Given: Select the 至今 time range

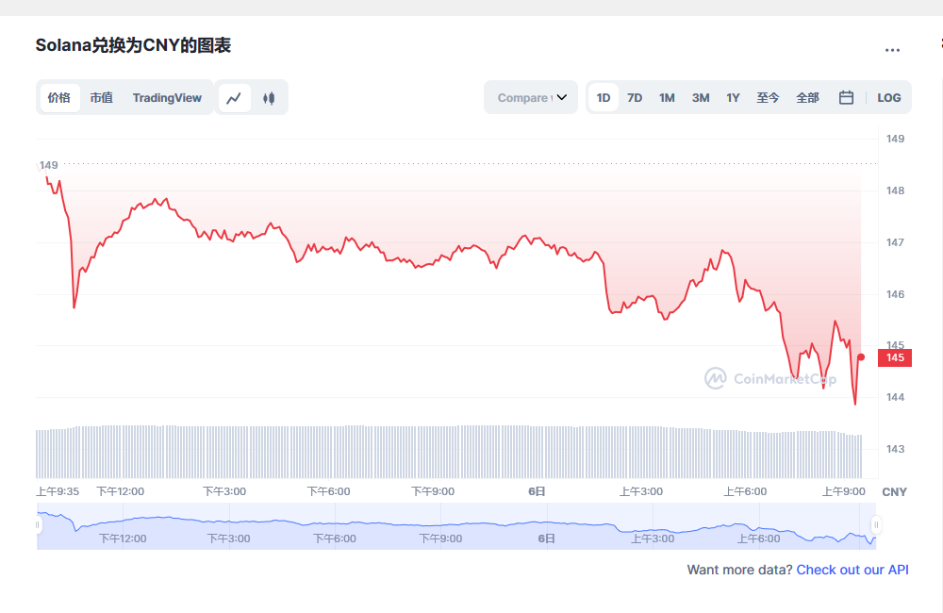Looking at the screenshot, I should click(768, 98).
